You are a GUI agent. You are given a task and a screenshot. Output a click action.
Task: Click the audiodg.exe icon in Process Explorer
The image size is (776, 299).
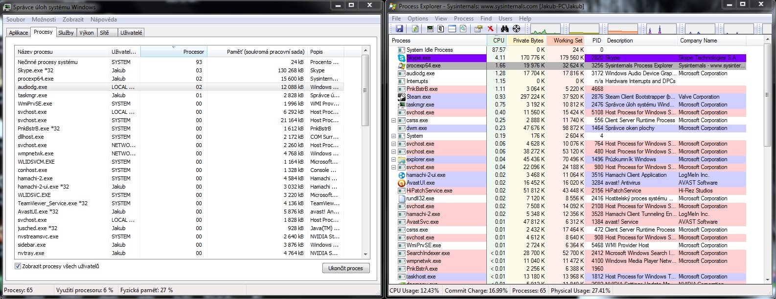pos(402,73)
